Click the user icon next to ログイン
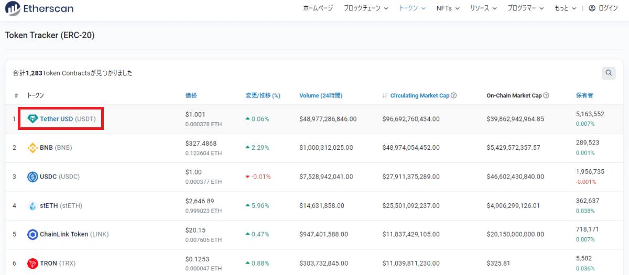629x275 pixels. click(x=592, y=8)
